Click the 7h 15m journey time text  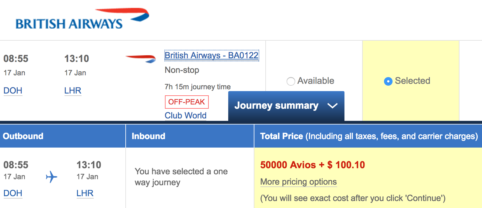[197, 87]
